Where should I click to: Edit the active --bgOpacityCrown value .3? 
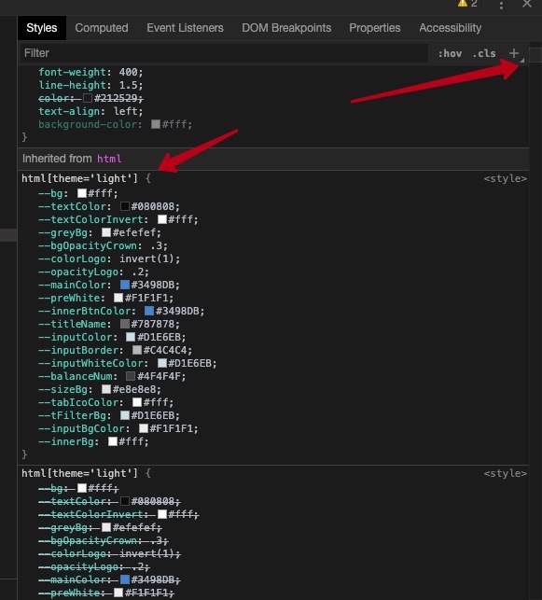click(156, 245)
